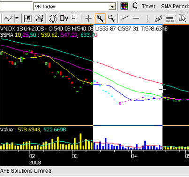The height and width of the screenshot is (177, 189).
Task: Select the line chart type icon
Action: tap(8, 18)
